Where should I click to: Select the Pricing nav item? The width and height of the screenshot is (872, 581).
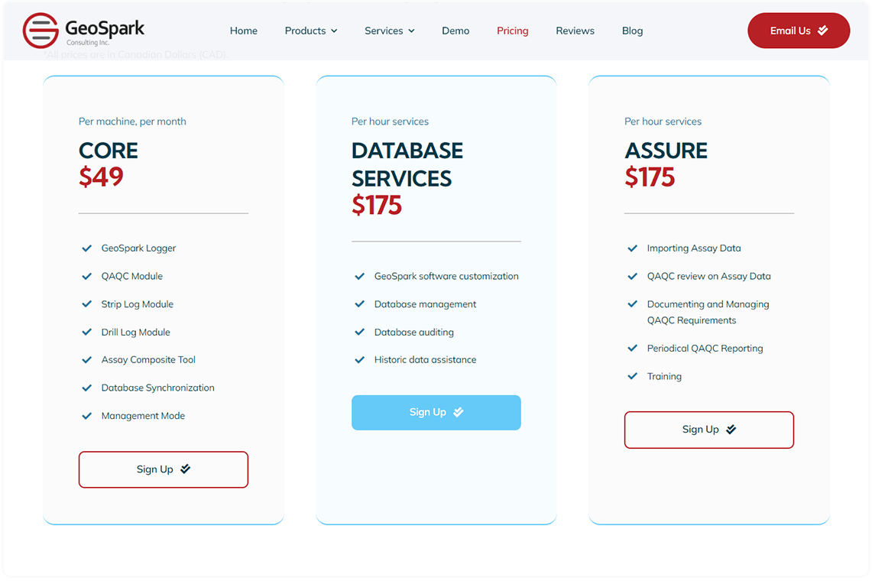click(512, 31)
